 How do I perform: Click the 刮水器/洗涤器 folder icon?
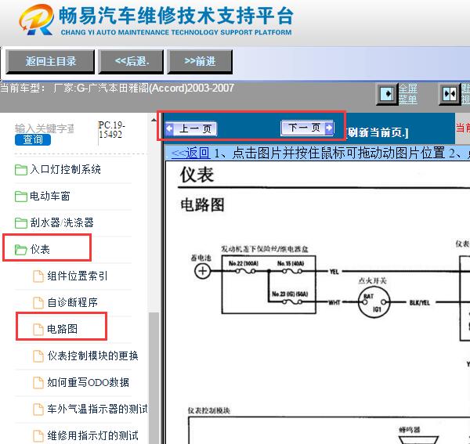[21, 222]
